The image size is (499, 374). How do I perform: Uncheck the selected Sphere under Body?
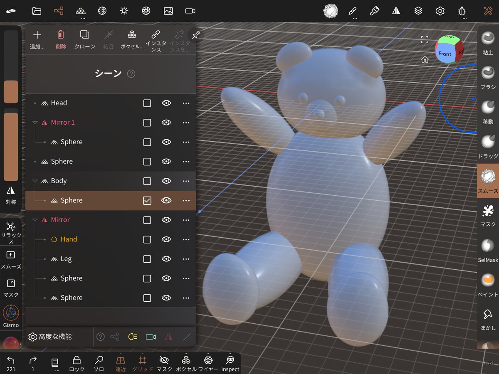[147, 200]
